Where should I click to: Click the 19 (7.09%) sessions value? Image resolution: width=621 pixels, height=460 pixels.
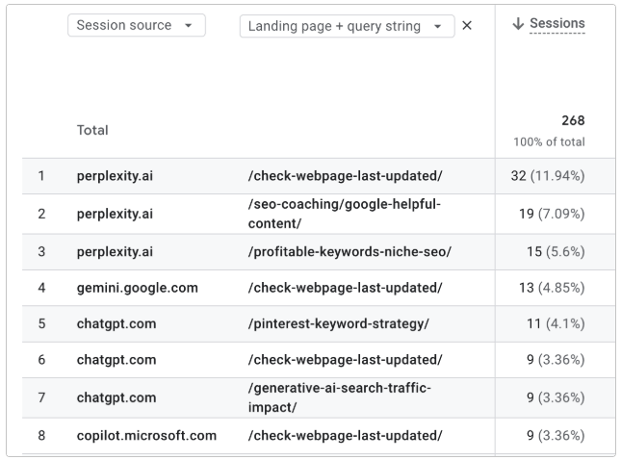(x=552, y=214)
